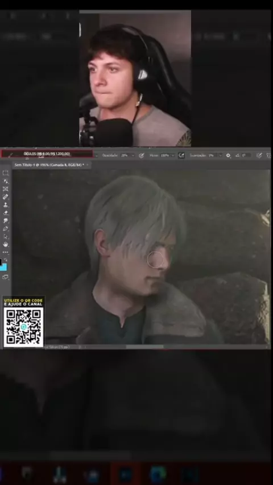
Task: Toggle pressure for opacity next to Opacidade
Action: tap(141, 156)
